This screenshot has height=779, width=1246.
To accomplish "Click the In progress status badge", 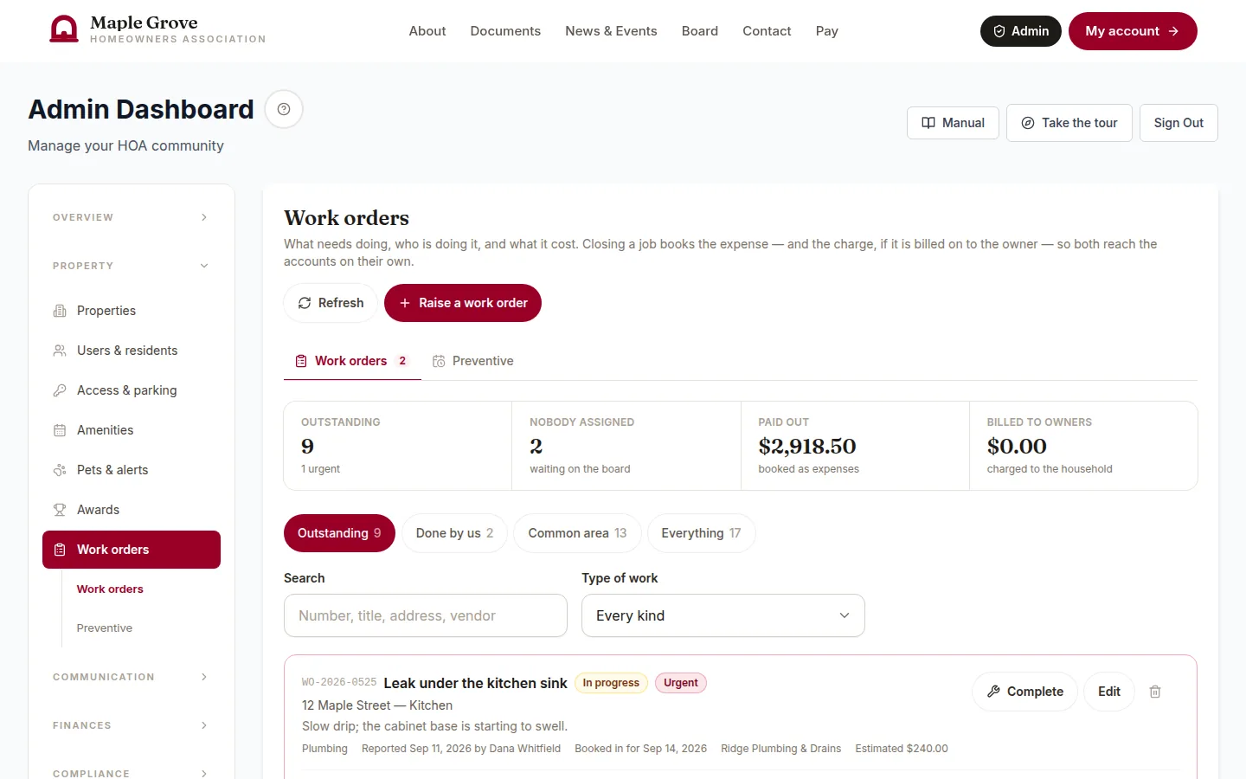I will [611, 683].
